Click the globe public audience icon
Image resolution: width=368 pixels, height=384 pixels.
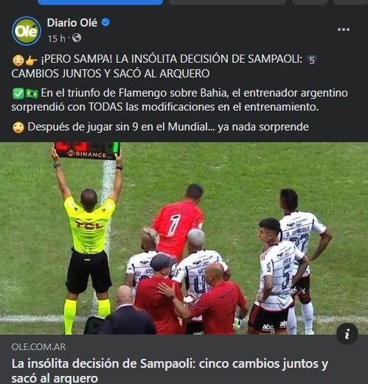pos(77,38)
